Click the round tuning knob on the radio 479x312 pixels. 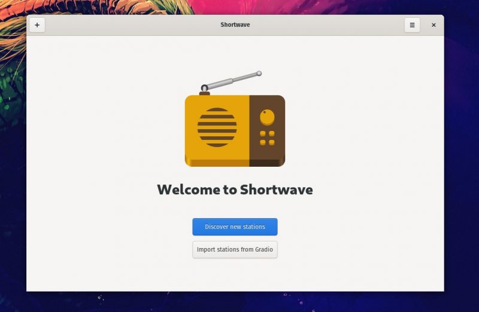click(267, 117)
